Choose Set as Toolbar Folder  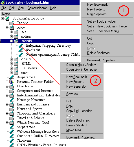tap(102, 21)
